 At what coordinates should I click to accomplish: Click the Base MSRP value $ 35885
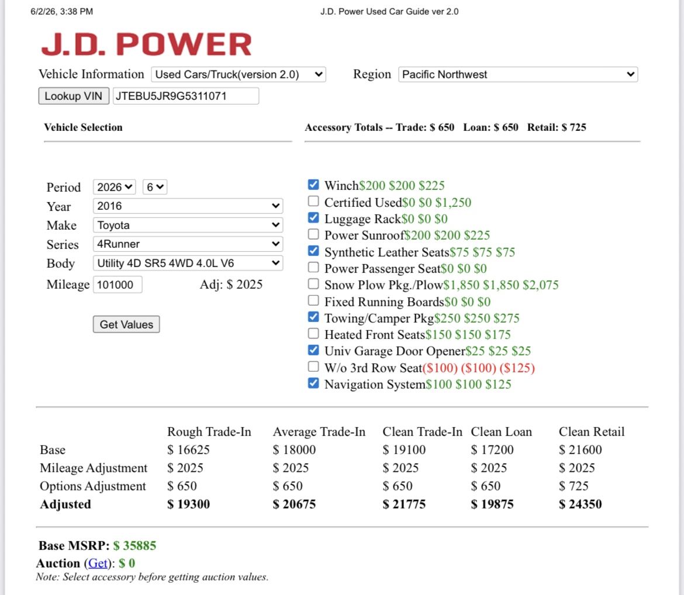(134, 546)
